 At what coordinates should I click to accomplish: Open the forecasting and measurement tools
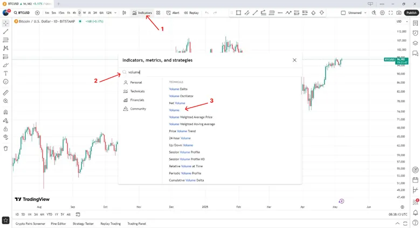click(x=5, y=57)
